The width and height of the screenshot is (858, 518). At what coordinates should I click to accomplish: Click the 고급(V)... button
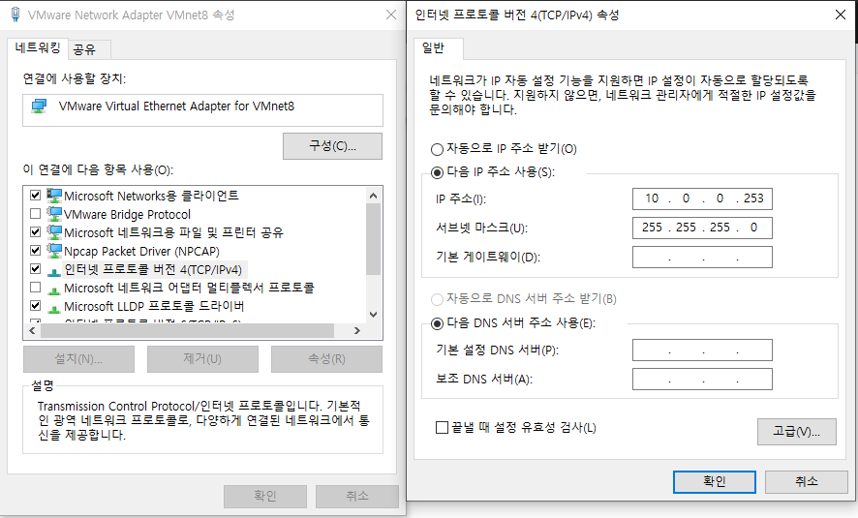pyautogui.click(x=797, y=432)
